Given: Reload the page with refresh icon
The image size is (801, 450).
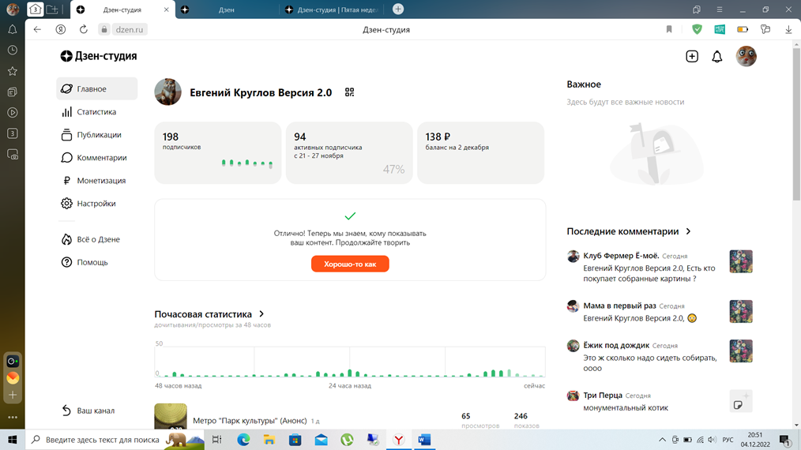Looking at the screenshot, I should [83, 30].
